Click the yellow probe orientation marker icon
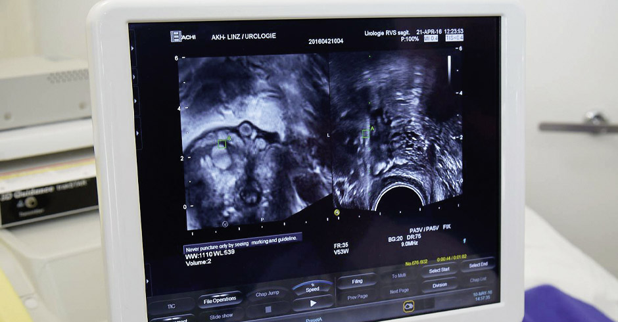 tap(337, 212)
